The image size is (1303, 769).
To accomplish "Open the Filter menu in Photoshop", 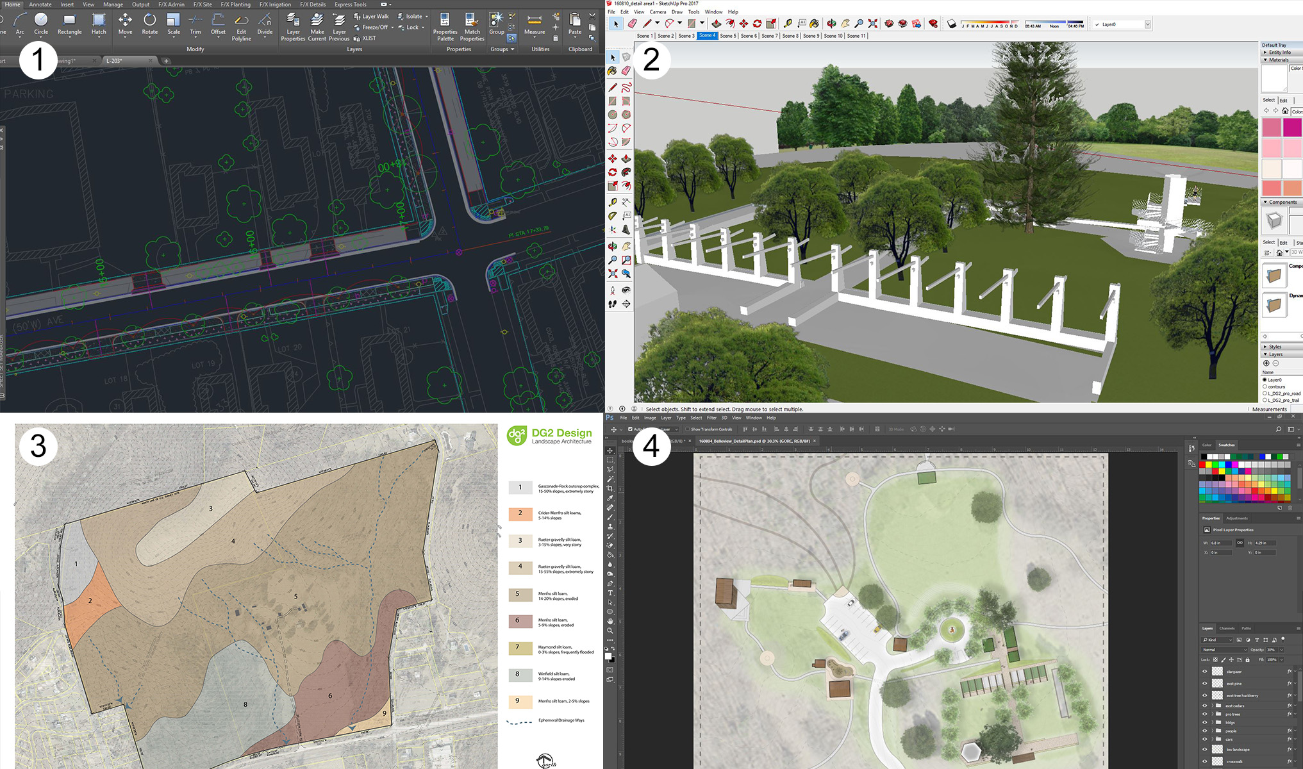I will coord(711,418).
